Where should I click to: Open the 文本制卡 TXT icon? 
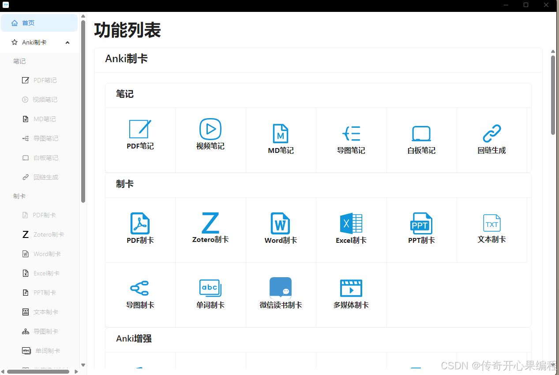(492, 223)
